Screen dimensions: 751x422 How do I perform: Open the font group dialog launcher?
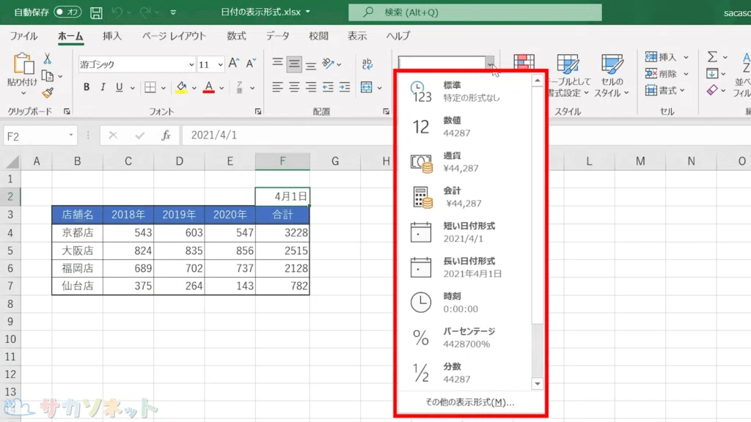tap(258, 111)
